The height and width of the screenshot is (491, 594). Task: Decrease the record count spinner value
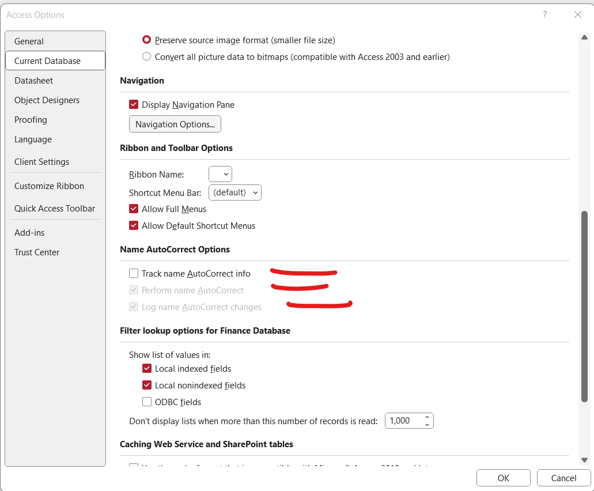(427, 425)
